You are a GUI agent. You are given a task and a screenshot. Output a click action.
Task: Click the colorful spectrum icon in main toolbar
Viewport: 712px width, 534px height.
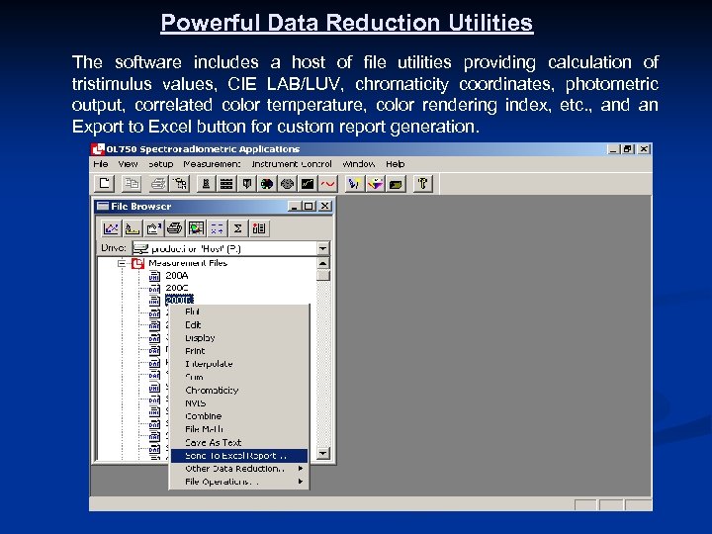tap(375, 184)
